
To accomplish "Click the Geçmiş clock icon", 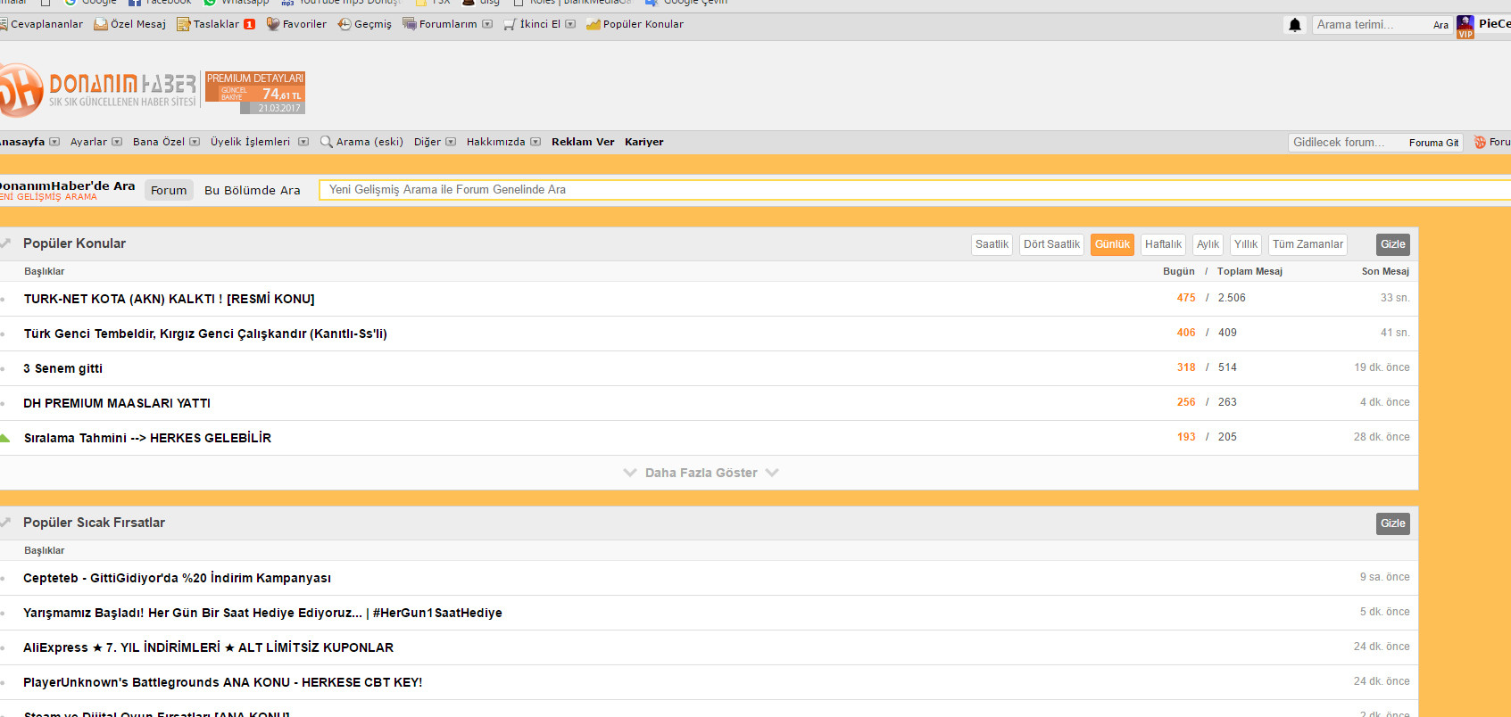I will point(345,24).
